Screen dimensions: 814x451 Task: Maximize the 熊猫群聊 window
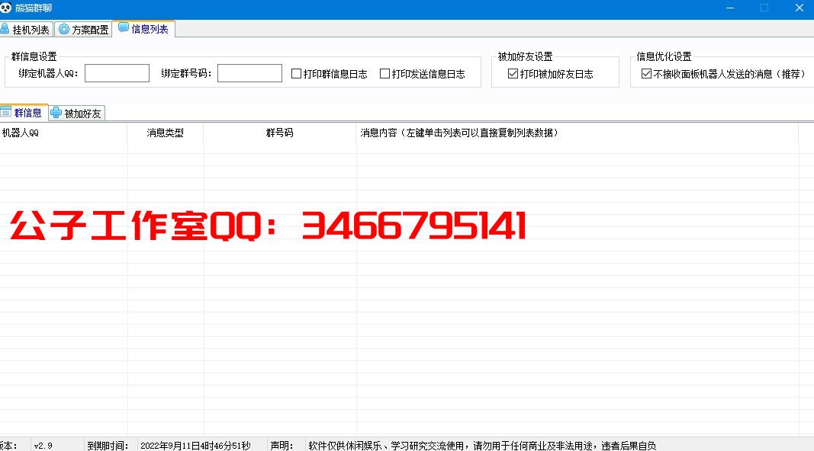(x=764, y=8)
